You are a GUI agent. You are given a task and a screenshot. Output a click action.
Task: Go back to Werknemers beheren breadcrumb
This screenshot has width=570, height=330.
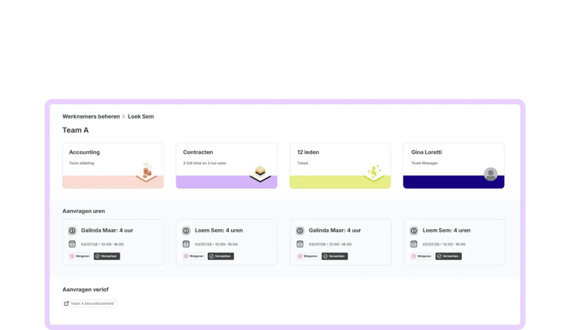click(91, 116)
